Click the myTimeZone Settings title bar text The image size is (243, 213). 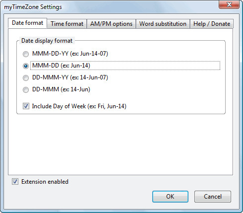pyautogui.click(x=33, y=7)
